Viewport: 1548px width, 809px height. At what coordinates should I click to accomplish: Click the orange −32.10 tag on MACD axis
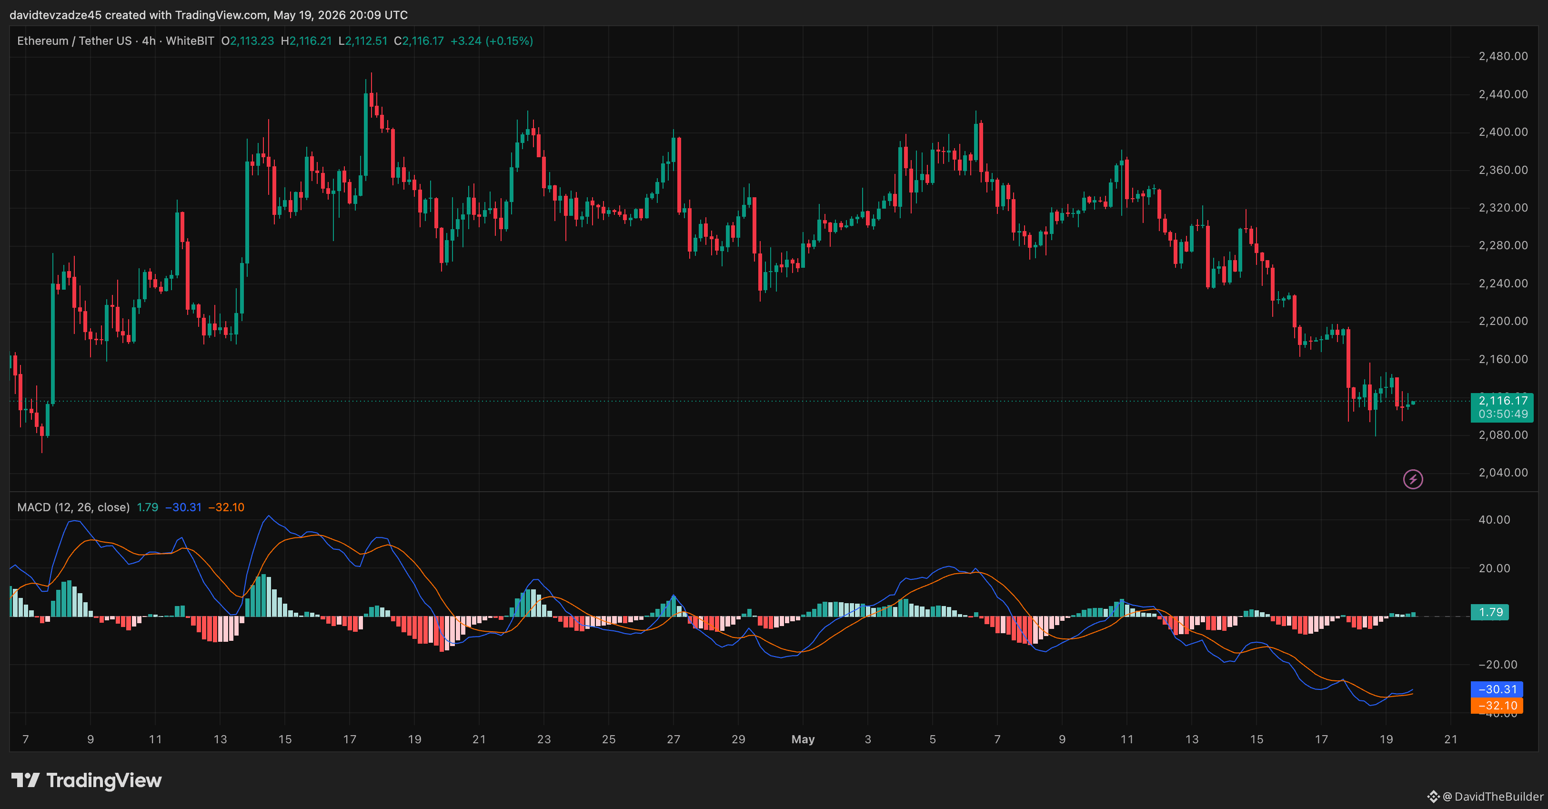[1497, 705]
